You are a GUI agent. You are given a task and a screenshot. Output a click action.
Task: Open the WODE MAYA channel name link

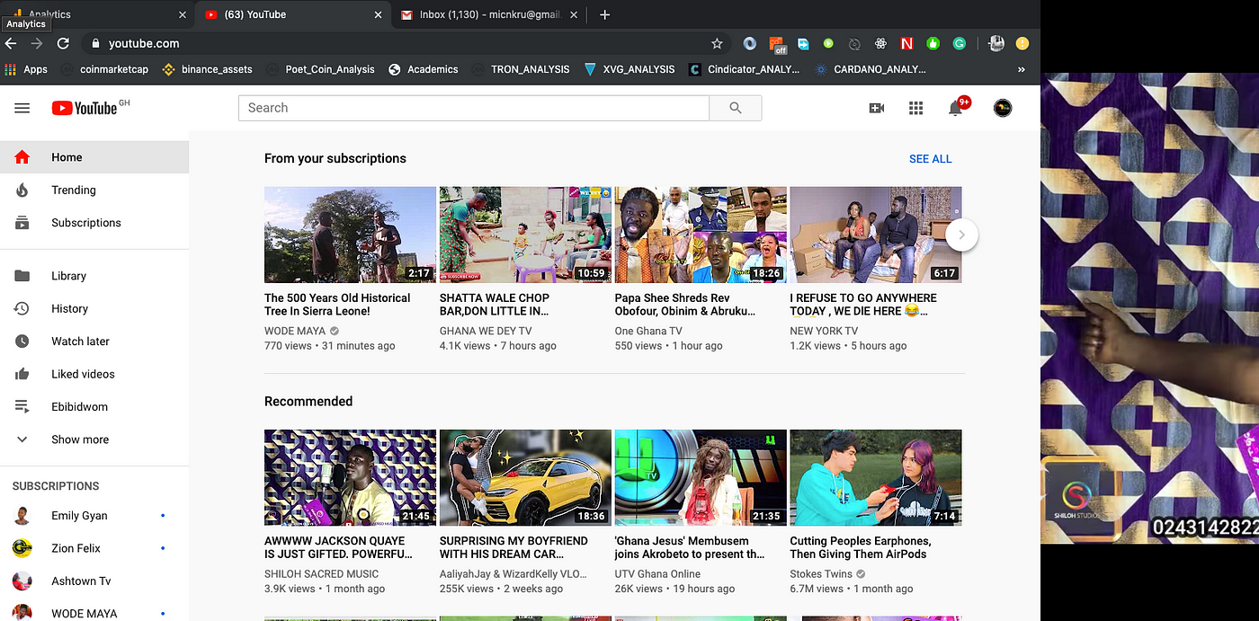(x=295, y=331)
